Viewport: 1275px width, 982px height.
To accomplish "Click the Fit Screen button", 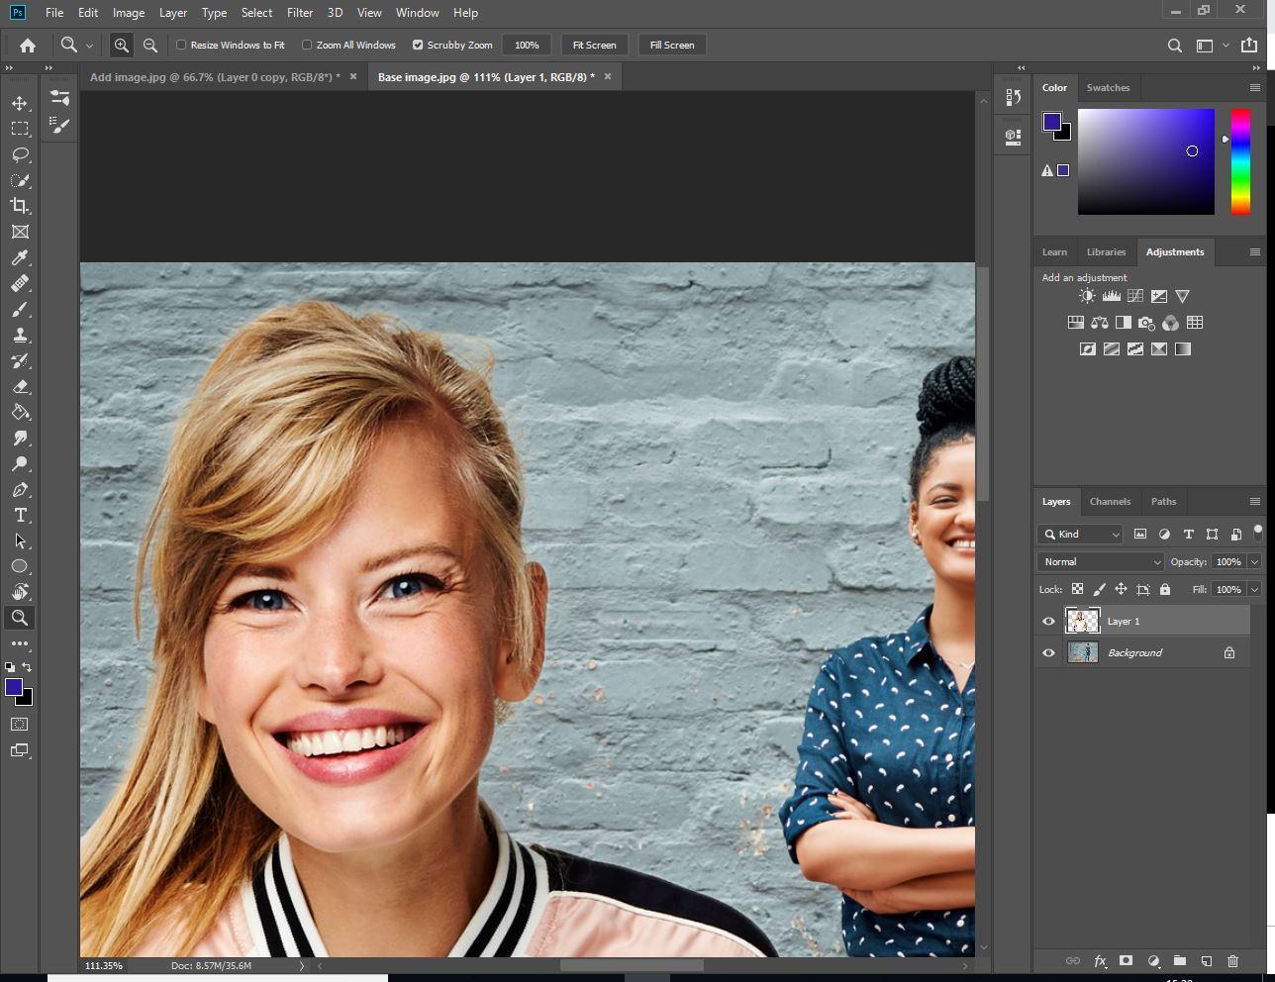I will [594, 45].
